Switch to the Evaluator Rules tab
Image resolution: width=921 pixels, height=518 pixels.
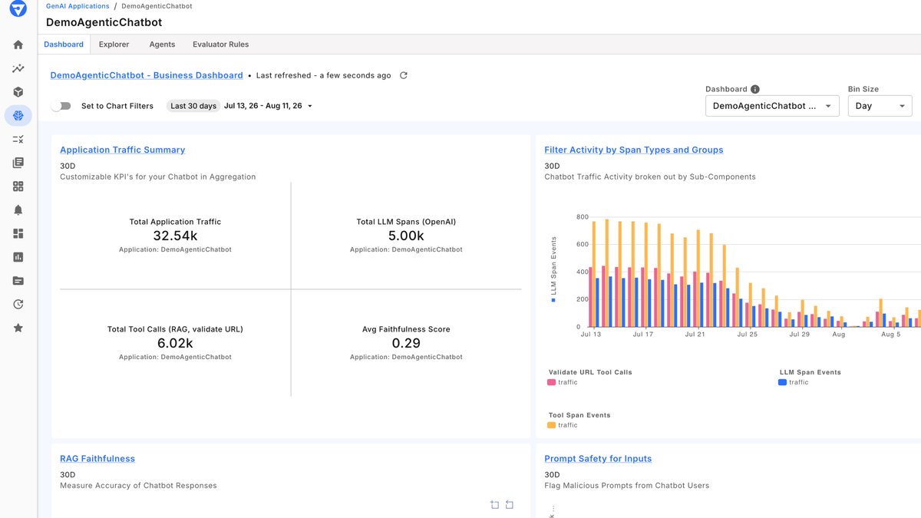point(221,45)
